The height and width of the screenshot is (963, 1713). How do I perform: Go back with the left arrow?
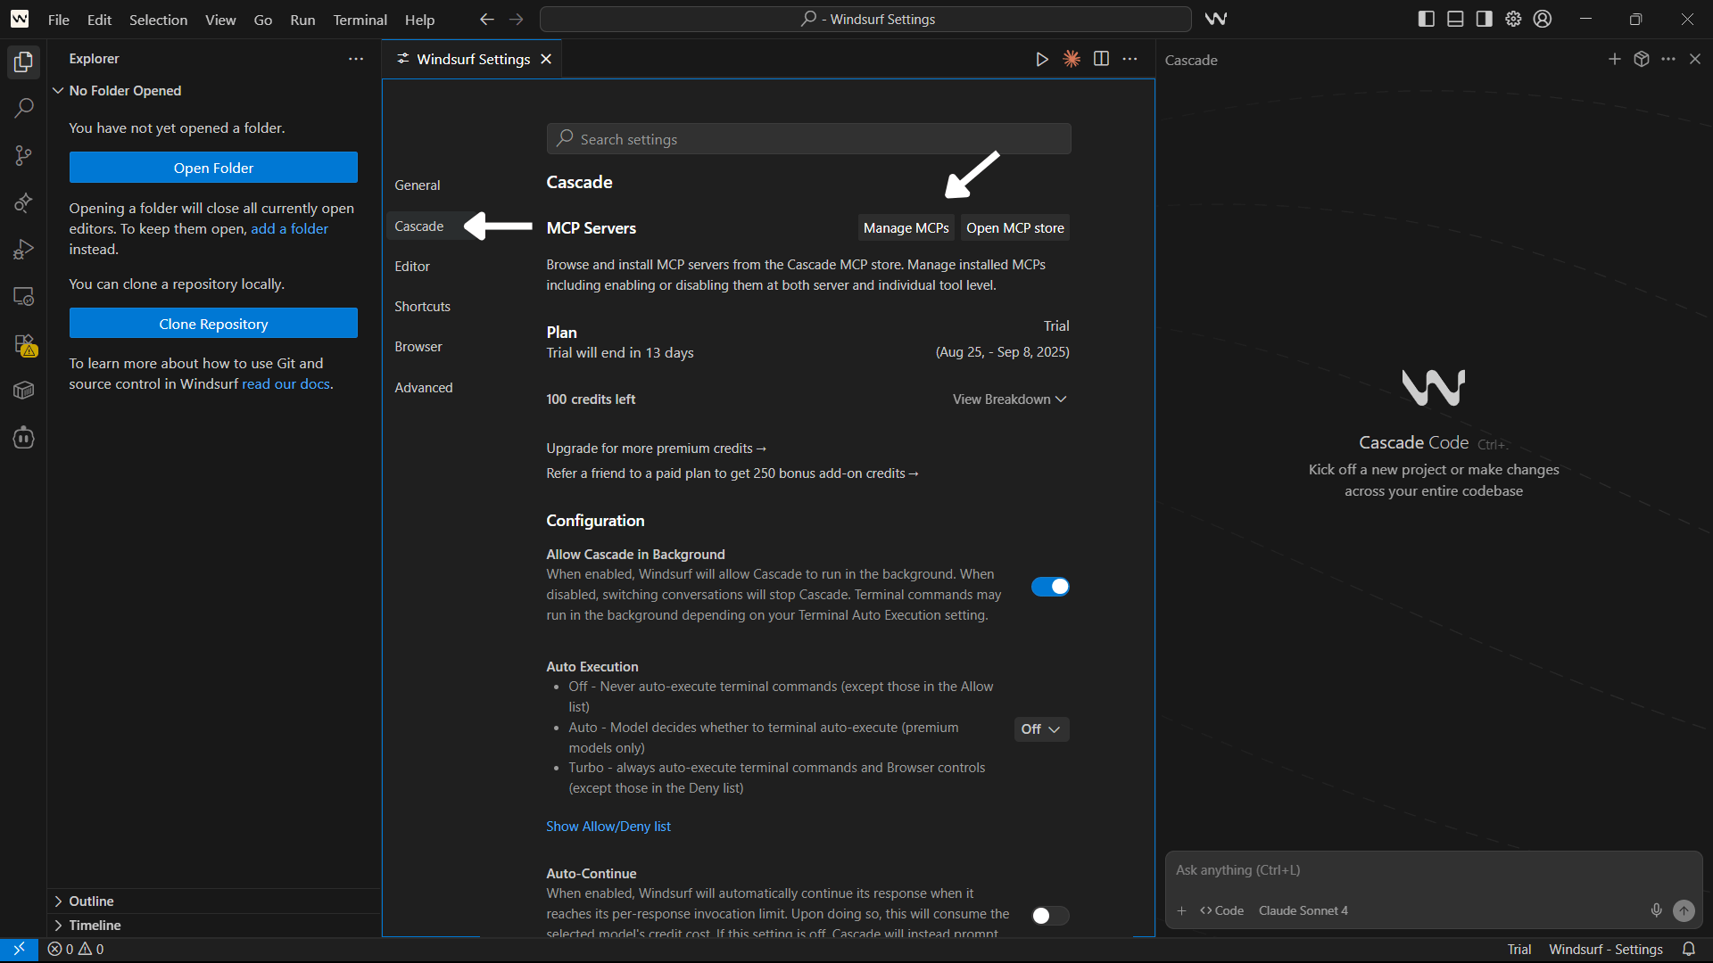(x=487, y=19)
